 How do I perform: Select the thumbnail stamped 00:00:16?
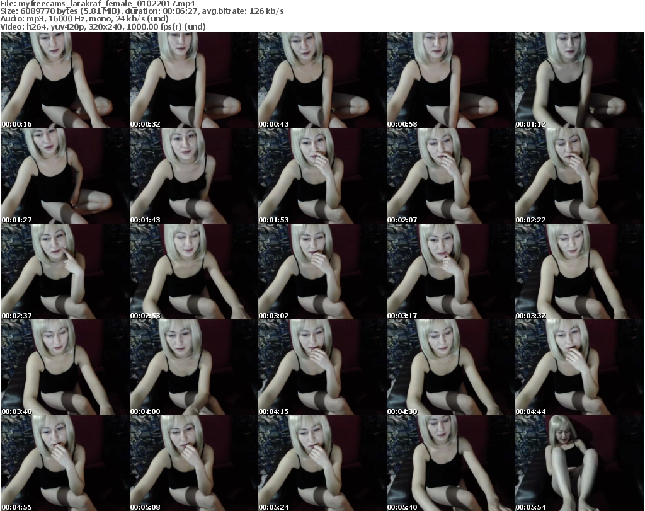click(x=66, y=80)
